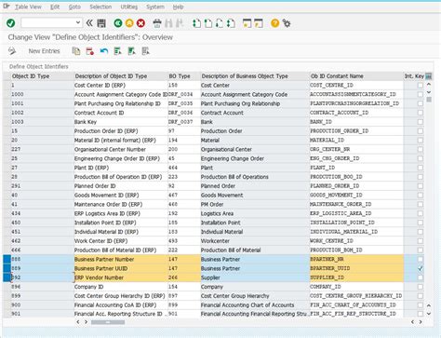This screenshot has width=441, height=338.
Task: Select row for Company ID entry
Action: click(x=7, y=287)
